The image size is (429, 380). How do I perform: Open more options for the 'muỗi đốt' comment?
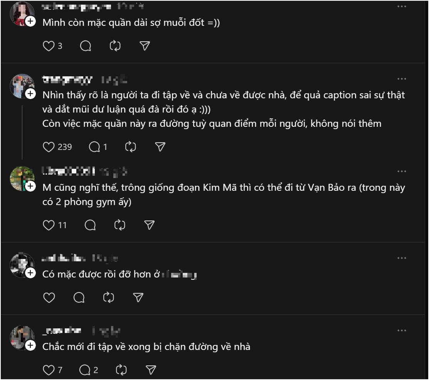tap(402, 7)
